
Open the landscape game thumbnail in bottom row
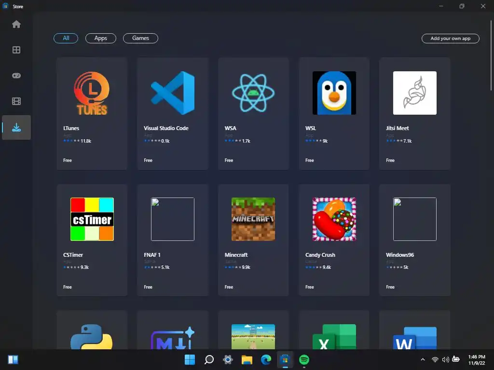[253, 337]
